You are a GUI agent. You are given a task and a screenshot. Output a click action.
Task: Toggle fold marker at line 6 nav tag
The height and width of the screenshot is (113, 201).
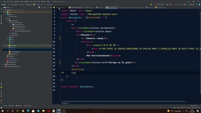click(60, 28)
